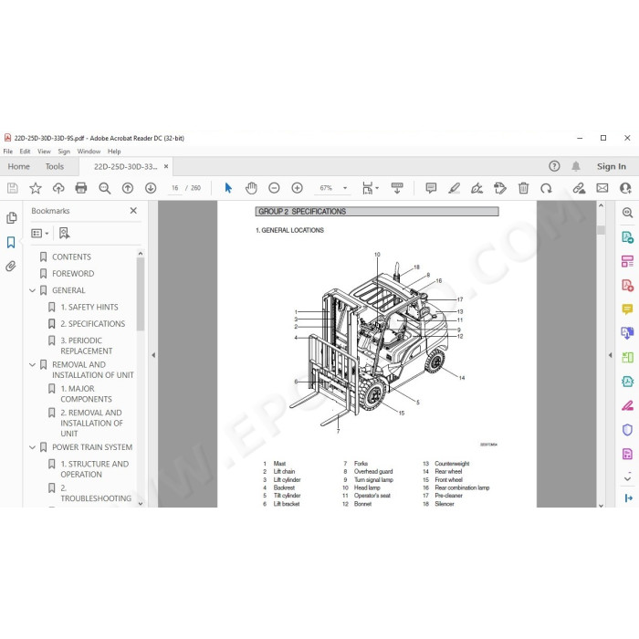639x639 pixels.
Task: Add a comment with the sticky note icon
Action: [x=431, y=188]
